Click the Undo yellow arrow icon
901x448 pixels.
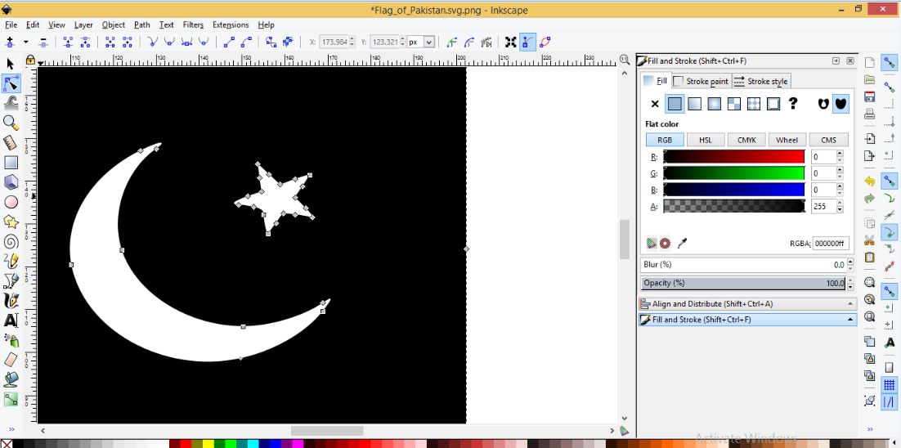coord(869,181)
